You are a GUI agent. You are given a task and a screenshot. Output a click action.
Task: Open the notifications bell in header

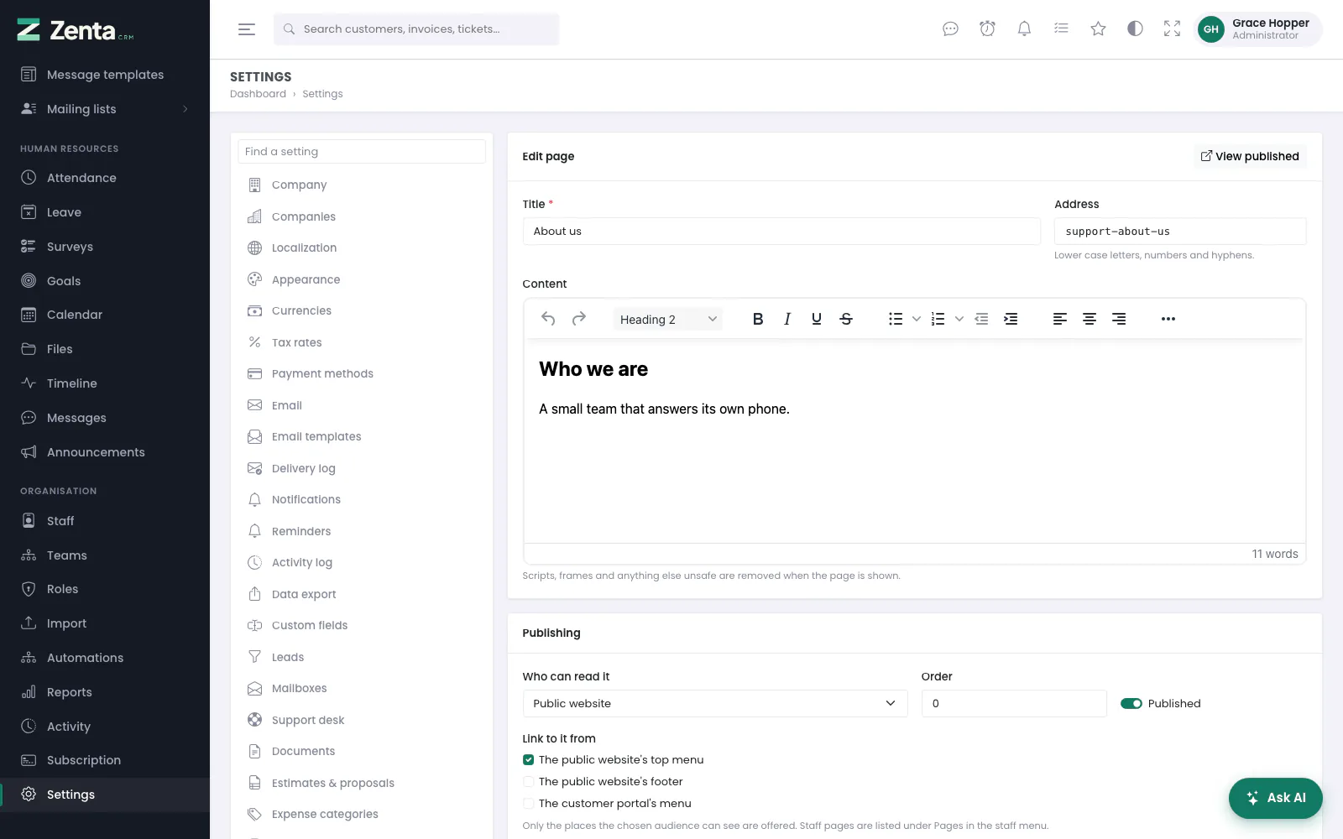coord(1024,29)
